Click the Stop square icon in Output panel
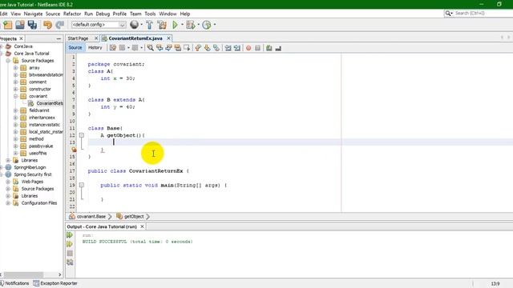Viewport: 513px width, 288px height. [x=70, y=253]
